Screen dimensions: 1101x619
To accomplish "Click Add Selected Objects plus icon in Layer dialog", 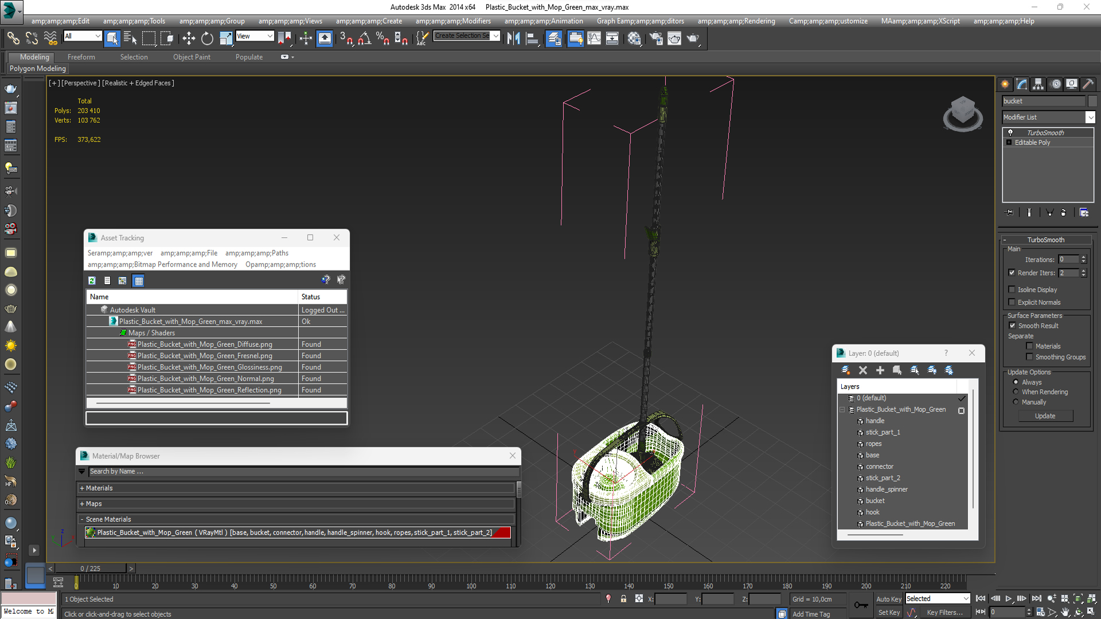I will [880, 370].
